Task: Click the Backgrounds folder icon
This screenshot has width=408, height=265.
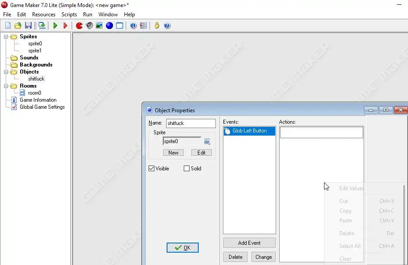Action: [14, 65]
